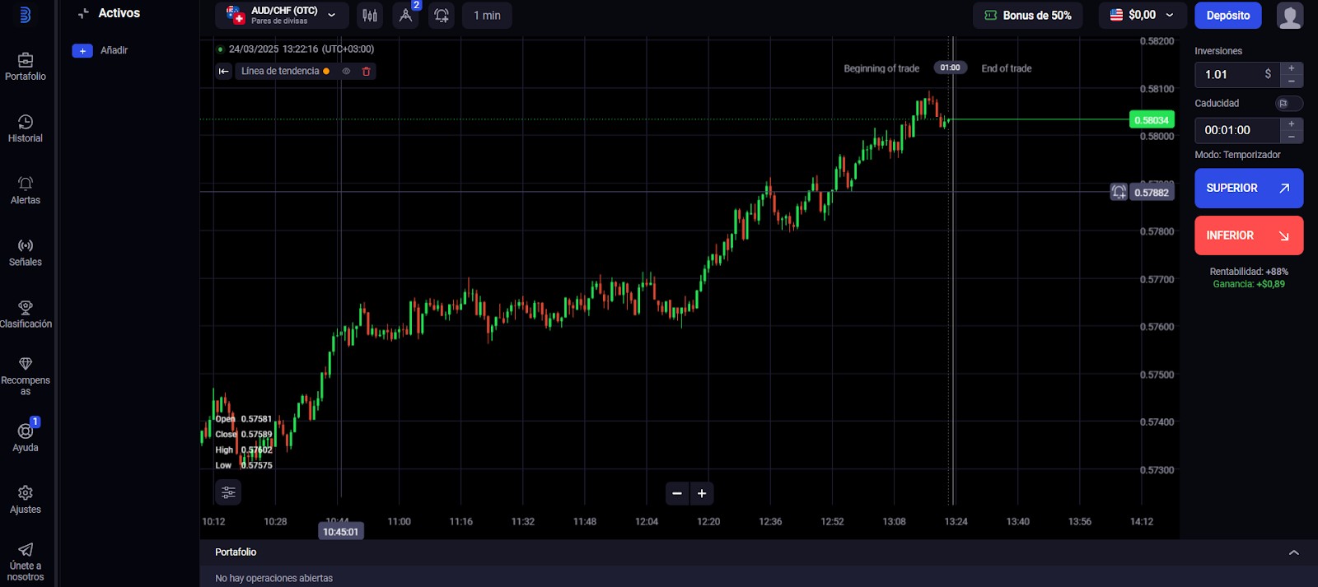Click the 'Beginning of trade' label
Screen dimensions: 1318x587
point(881,69)
